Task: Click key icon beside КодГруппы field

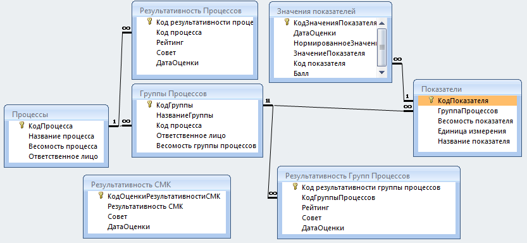Action: click(x=150, y=105)
